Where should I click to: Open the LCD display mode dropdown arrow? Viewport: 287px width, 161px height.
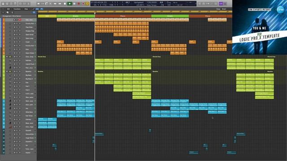pos(195,4)
